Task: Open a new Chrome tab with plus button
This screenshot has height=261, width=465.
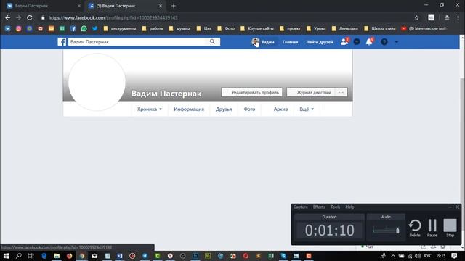Action: pos(174,6)
